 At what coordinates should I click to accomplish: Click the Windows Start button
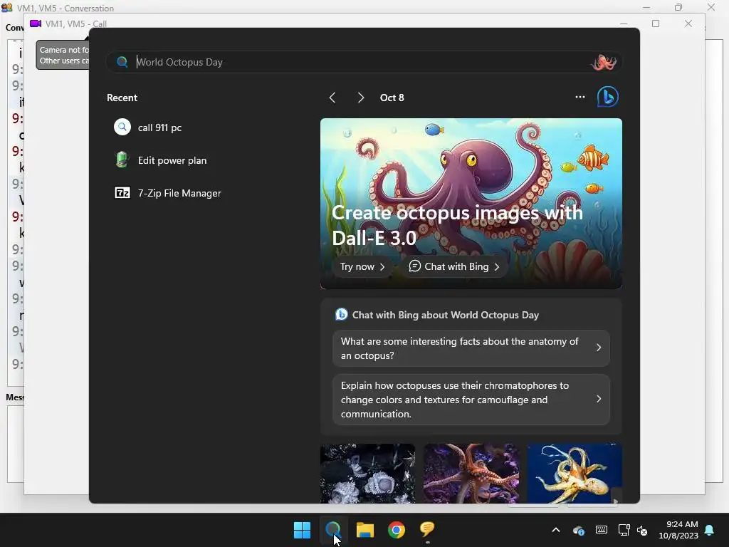tap(302, 530)
